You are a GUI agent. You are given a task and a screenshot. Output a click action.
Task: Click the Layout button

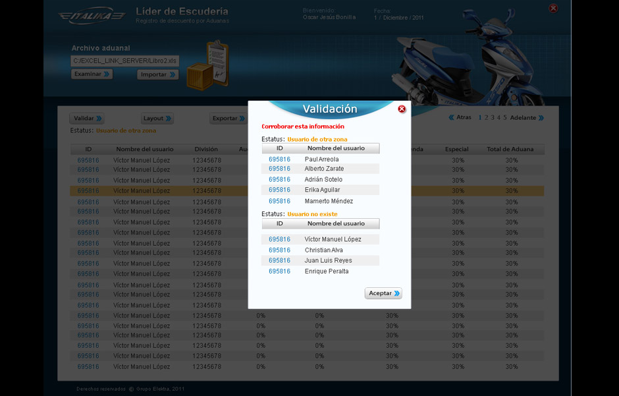(157, 118)
